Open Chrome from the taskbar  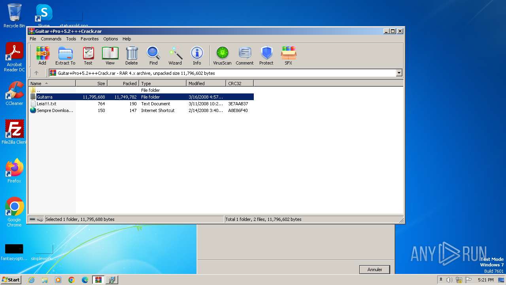click(x=72, y=280)
